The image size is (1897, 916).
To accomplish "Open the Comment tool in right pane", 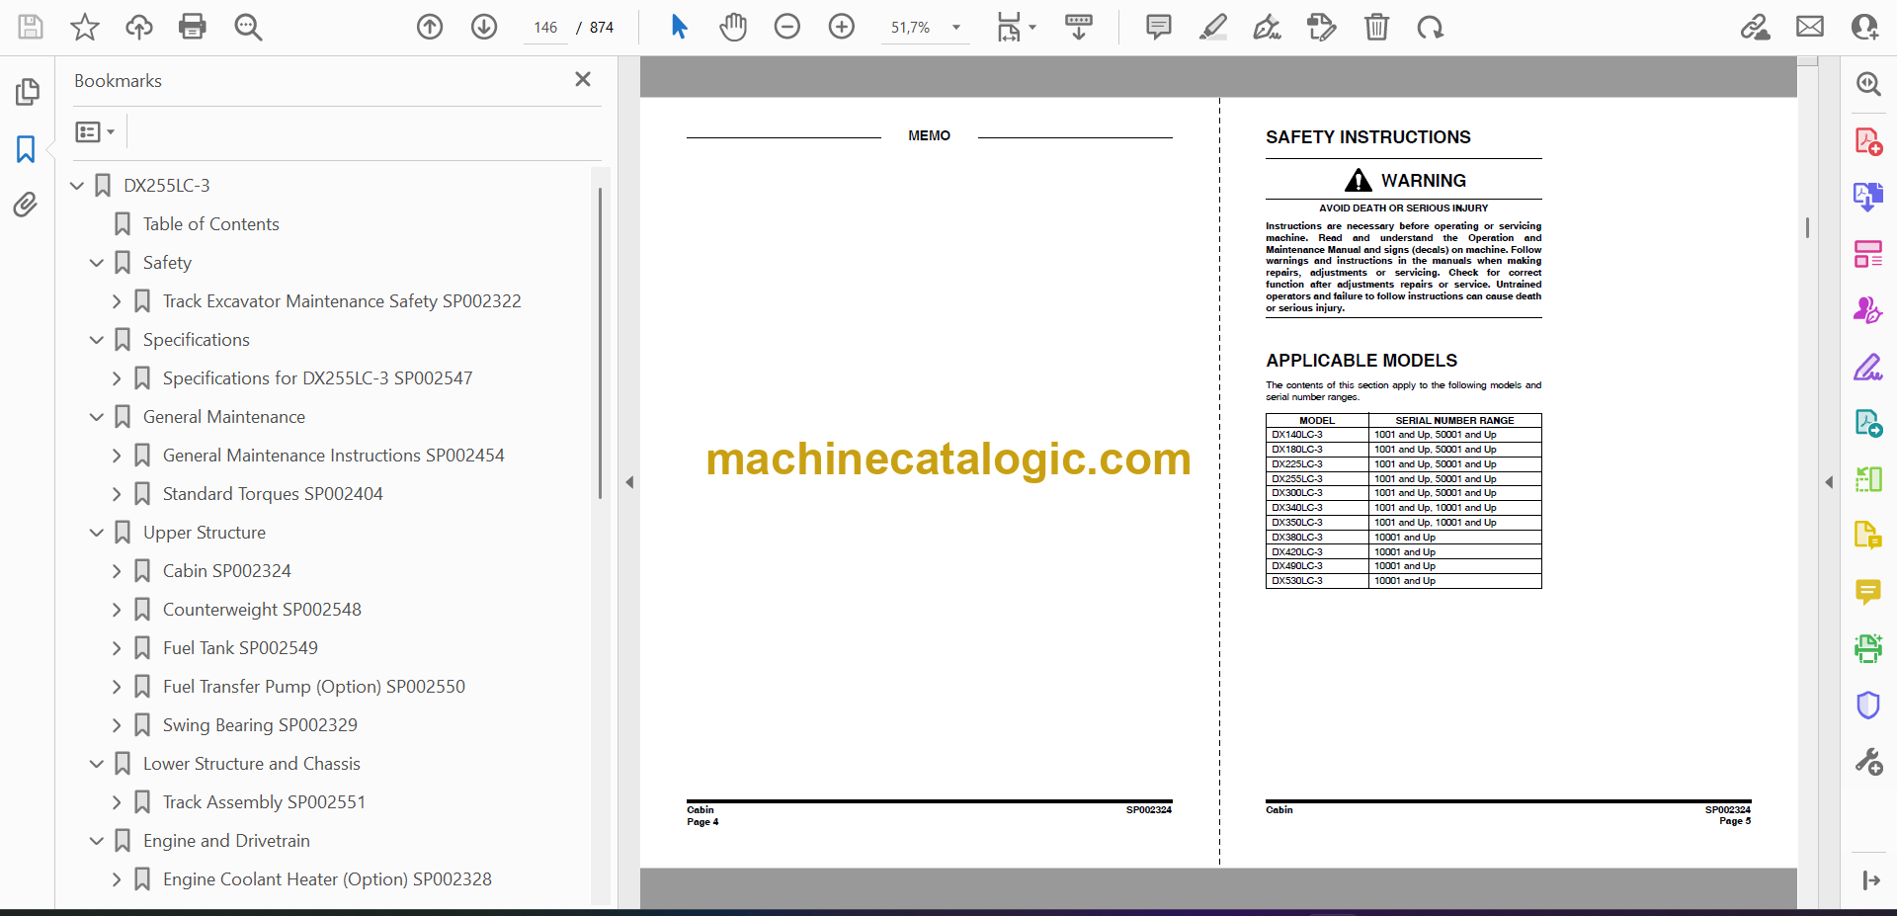I will point(1868,592).
